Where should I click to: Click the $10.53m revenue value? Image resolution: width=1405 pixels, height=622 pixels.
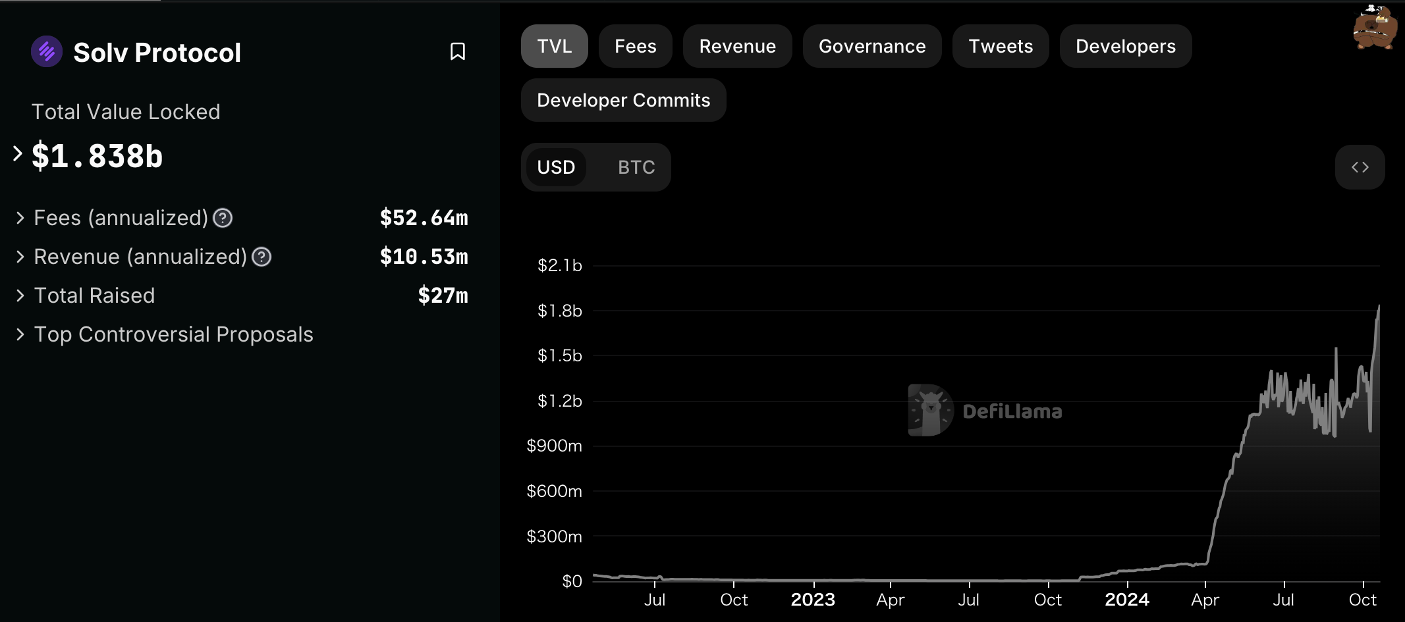click(424, 257)
